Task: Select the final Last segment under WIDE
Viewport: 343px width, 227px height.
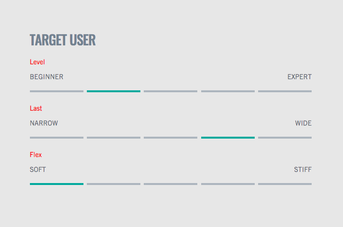Action: coord(285,138)
